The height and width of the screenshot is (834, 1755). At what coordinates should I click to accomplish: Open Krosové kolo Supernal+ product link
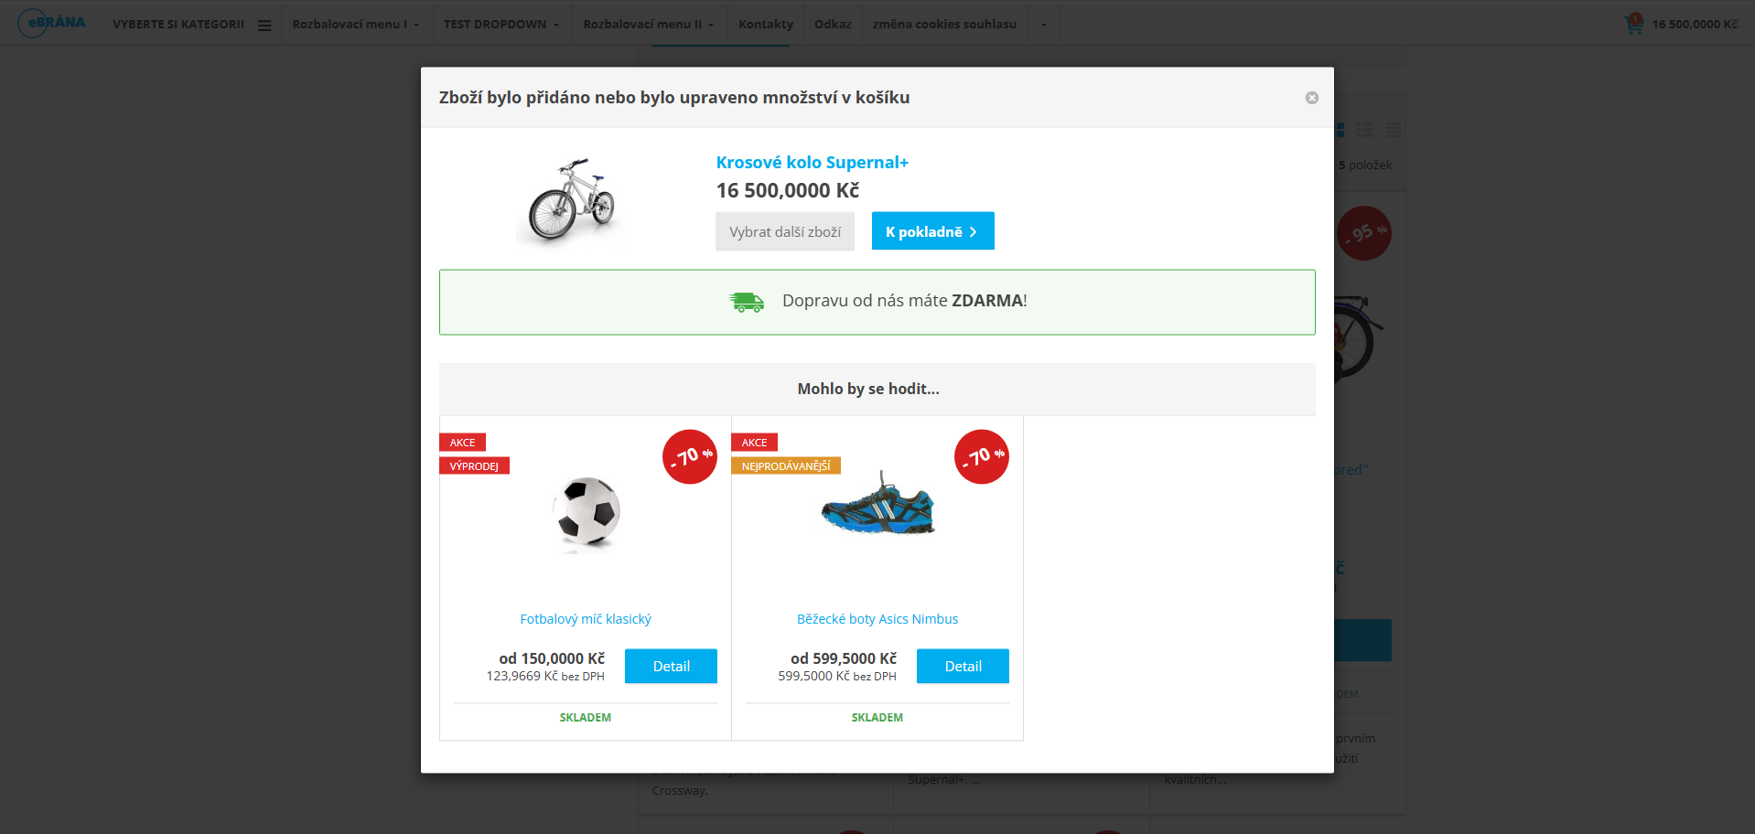point(812,163)
